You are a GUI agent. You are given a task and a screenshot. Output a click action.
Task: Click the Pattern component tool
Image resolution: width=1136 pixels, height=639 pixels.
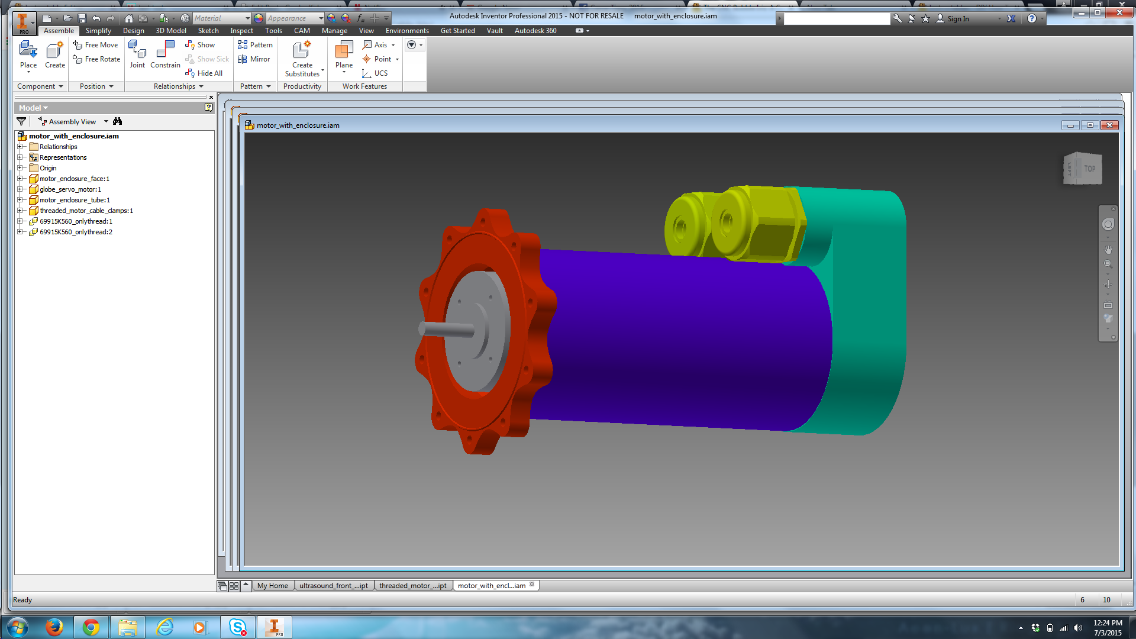point(255,45)
